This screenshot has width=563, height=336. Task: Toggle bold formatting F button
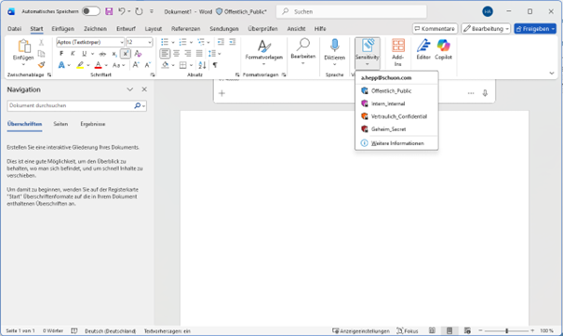point(61,54)
